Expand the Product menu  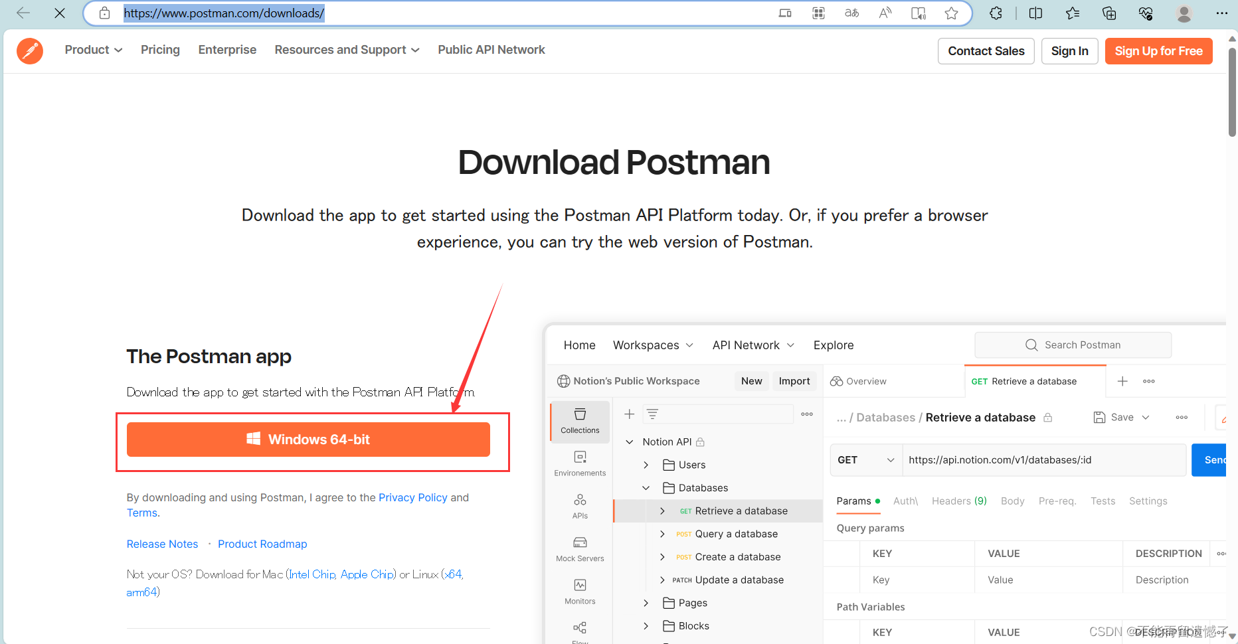(94, 50)
